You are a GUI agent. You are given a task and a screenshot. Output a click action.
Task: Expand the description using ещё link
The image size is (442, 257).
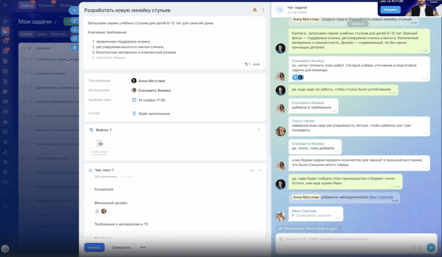click(256, 64)
